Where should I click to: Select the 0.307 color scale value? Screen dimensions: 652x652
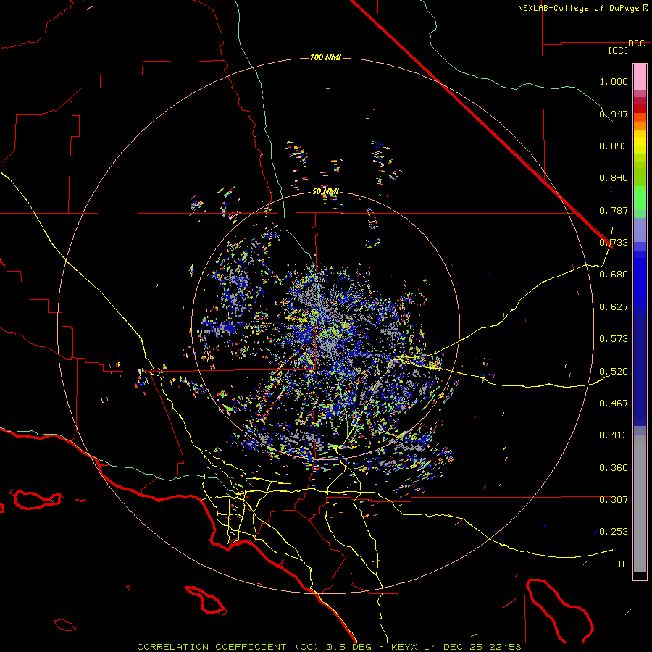(614, 500)
